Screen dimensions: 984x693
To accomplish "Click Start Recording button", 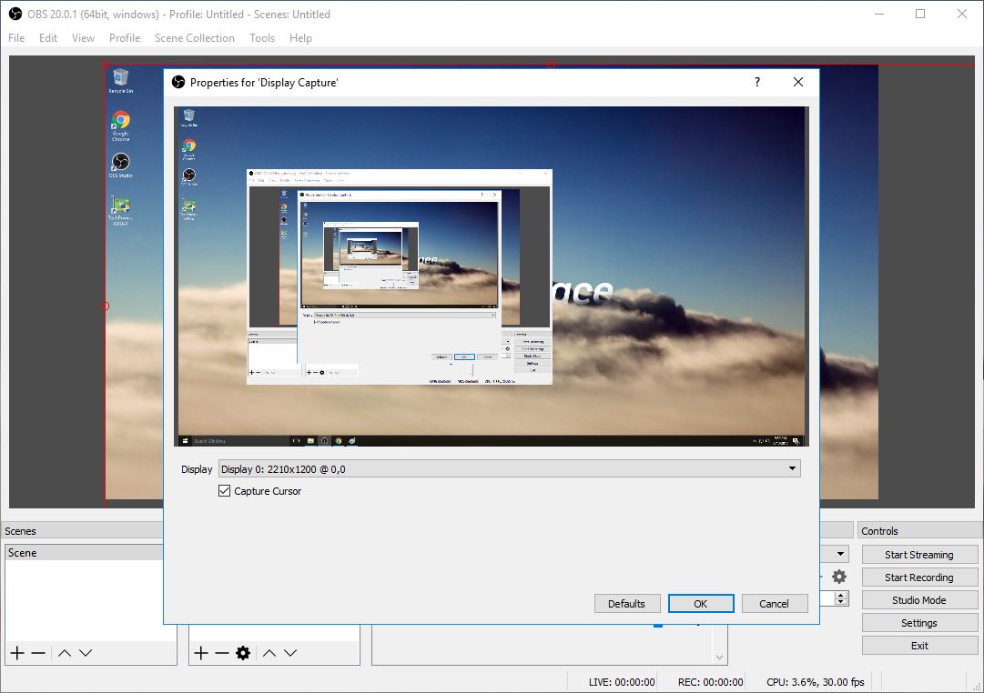I will click(918, 577).
